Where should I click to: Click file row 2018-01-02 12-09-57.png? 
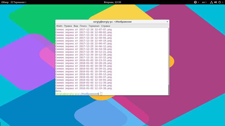(83, 77)
